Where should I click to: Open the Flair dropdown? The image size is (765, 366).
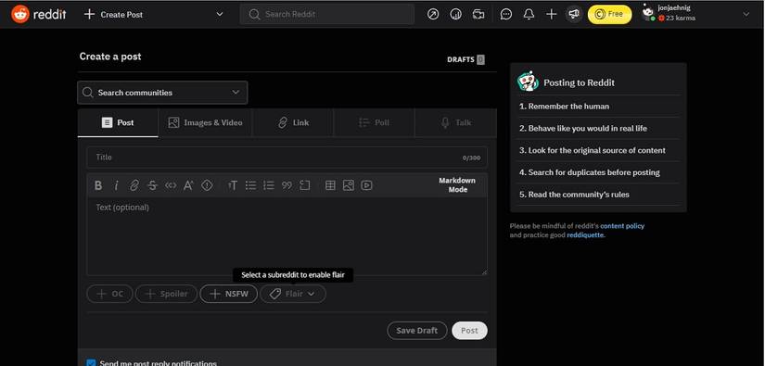coord(293,294)
